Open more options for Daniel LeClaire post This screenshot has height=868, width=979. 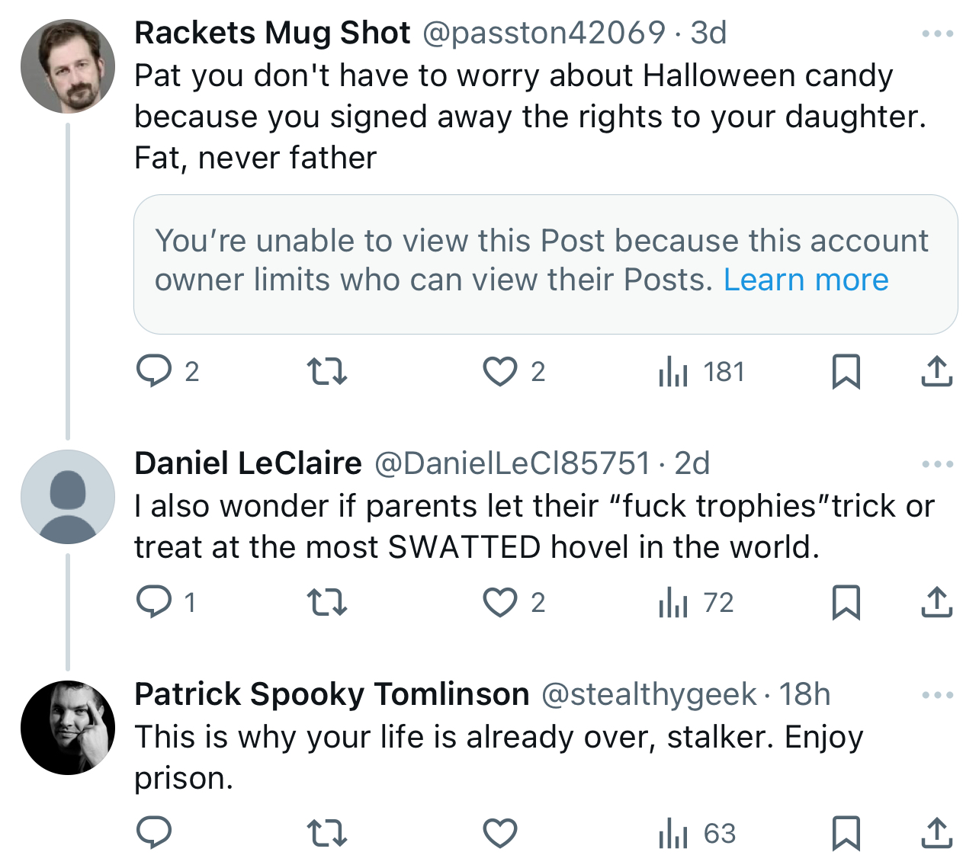pos(937,464)
